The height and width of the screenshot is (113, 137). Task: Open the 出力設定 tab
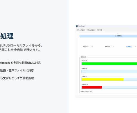point(91,30)
